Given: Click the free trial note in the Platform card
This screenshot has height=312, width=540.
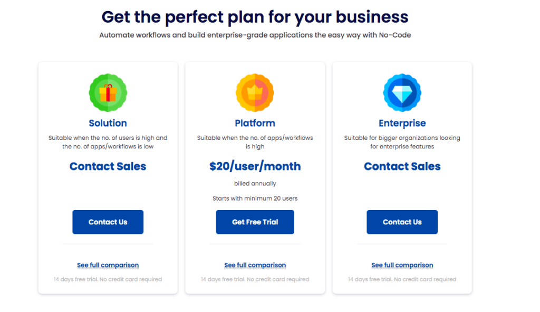Looking at the screenshot, I should click(255, 279).
